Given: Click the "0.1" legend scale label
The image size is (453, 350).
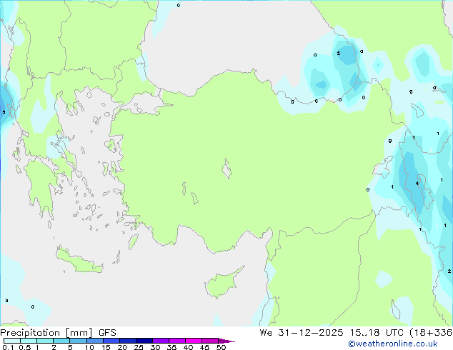Looking at the screenshot, I should pyautogui.click(x=8, y=347).
